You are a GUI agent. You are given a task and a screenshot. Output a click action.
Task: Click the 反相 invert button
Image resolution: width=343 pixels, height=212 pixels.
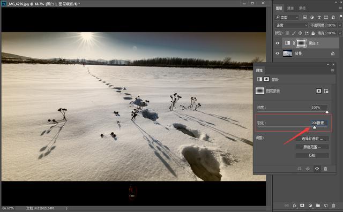click(312, 155)
